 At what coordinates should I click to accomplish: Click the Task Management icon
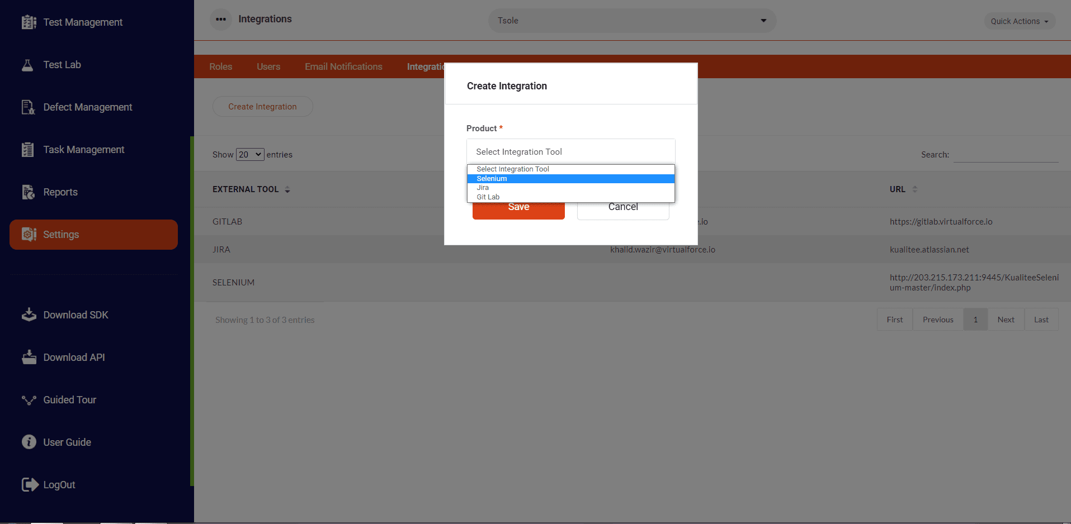click(28, 150)
